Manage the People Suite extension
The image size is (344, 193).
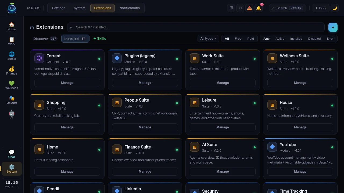click(x=145, y=127)
